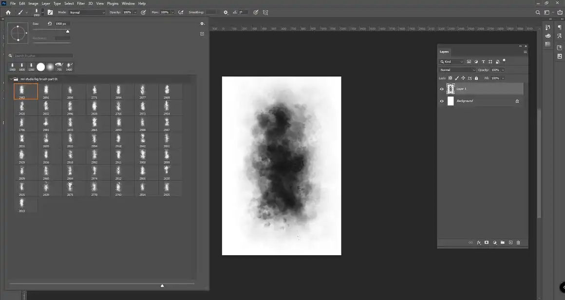Open the Filter menu
Image resolution: width=565 pixels, height=300 pixels.
coord(81,3)
